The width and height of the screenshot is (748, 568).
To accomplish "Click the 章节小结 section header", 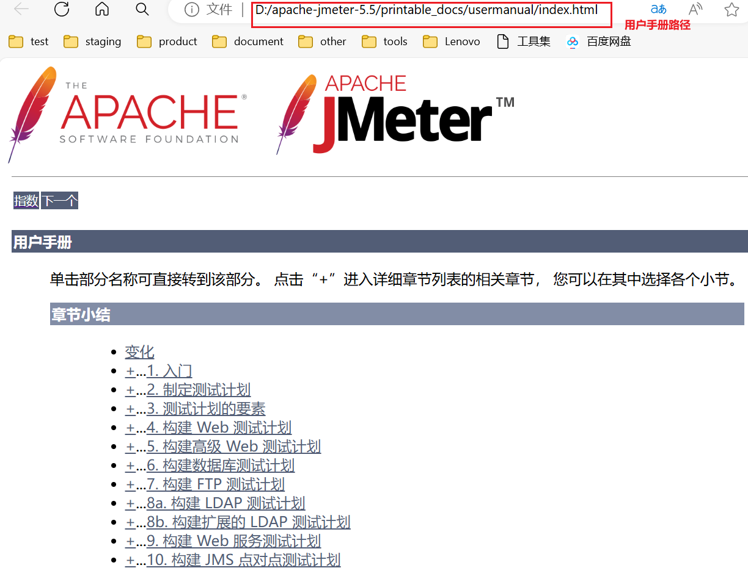I will point(397,314).
